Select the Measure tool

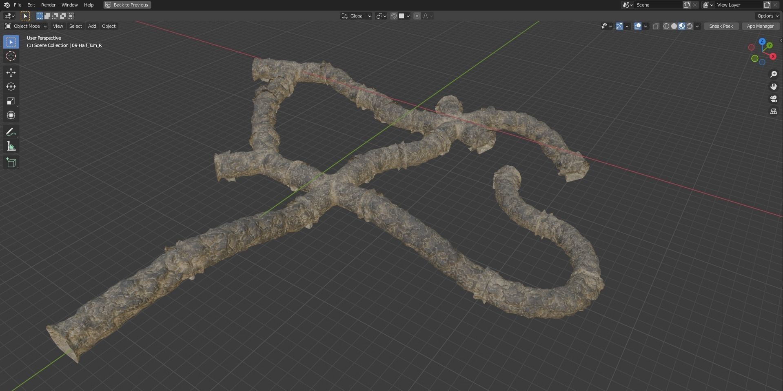pyautogui.click(x=11, y=146)
